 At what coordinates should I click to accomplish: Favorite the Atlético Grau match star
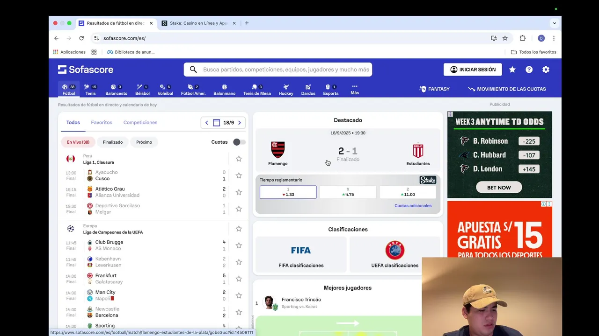click(x=239, y=192)
